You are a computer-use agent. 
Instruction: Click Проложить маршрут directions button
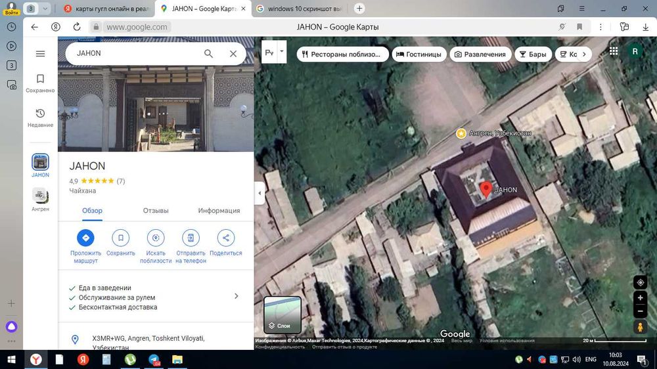point(85,247)
